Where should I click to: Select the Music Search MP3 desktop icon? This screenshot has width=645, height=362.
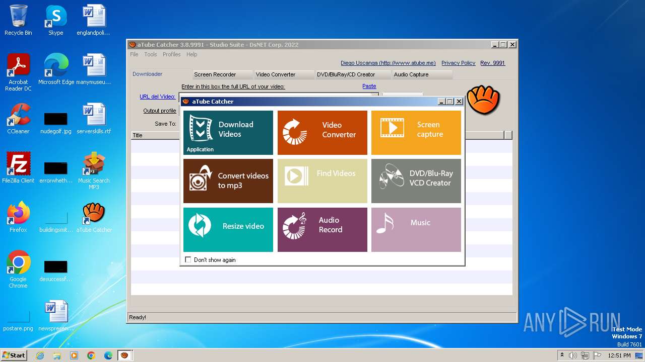pyautogui.click(x=94, y=170)
